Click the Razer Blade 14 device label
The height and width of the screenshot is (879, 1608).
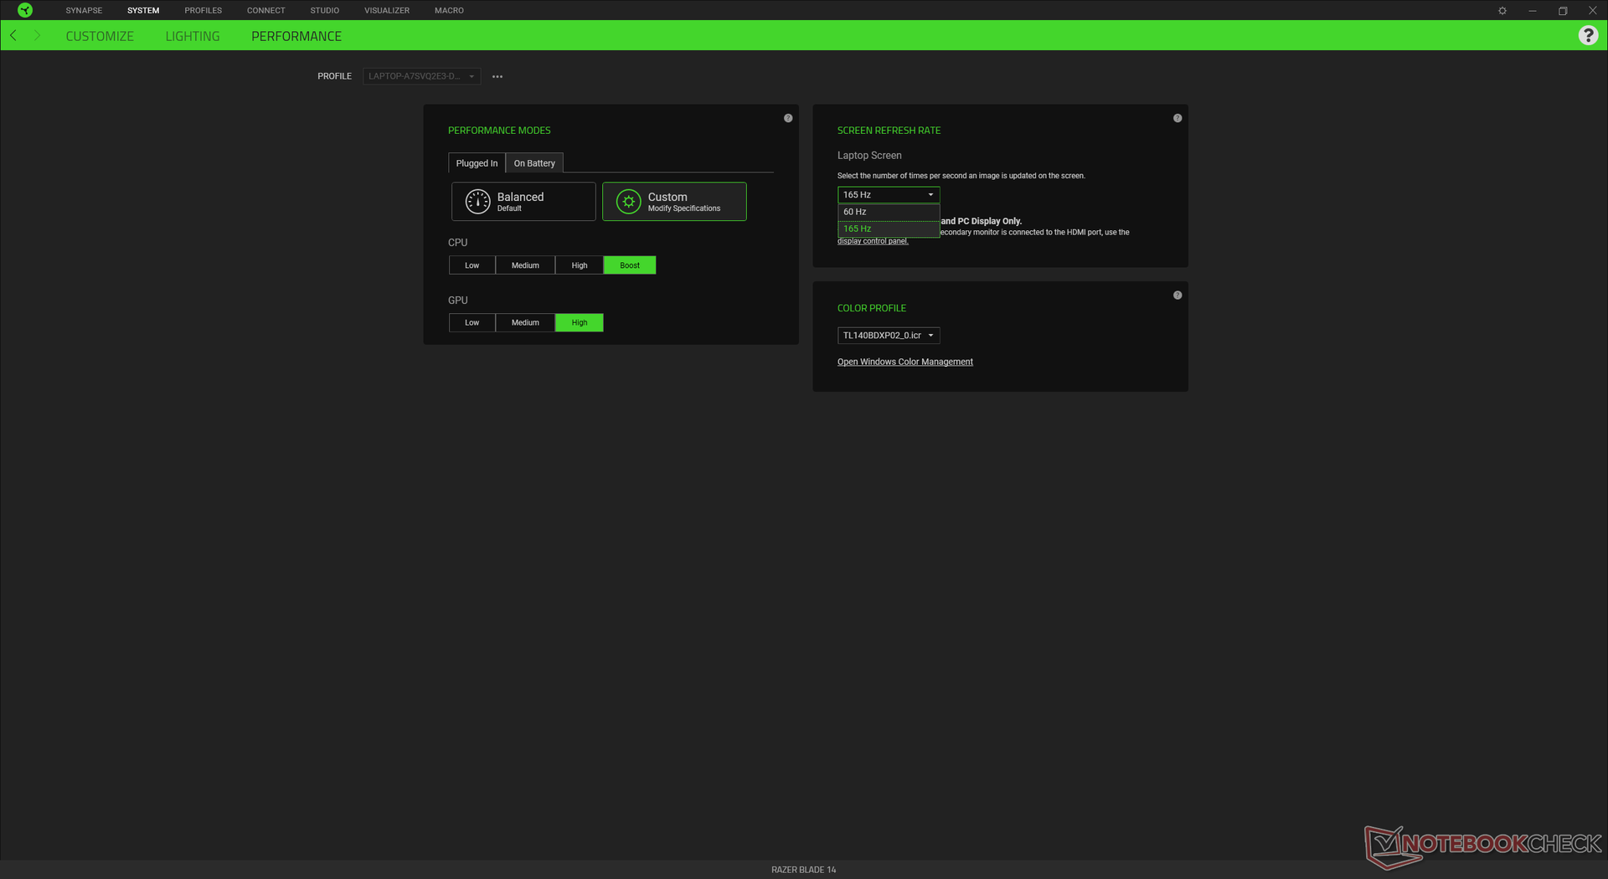[804, 870]
